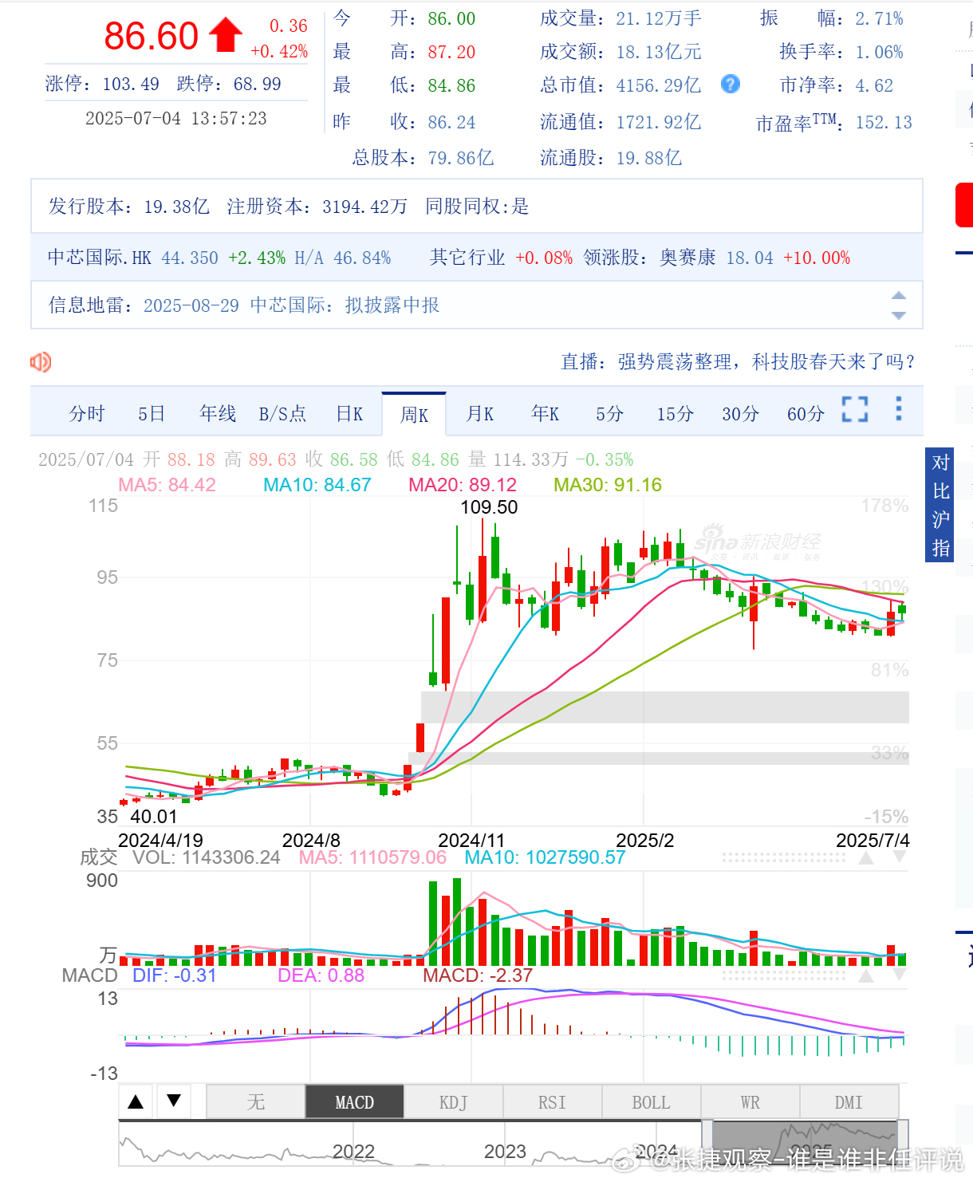Image resolution: width=973 pixels, height=1182 pixels.
Task: Switch to 月K chart tab
Action: pyautogui.click(x=480, y=414)
